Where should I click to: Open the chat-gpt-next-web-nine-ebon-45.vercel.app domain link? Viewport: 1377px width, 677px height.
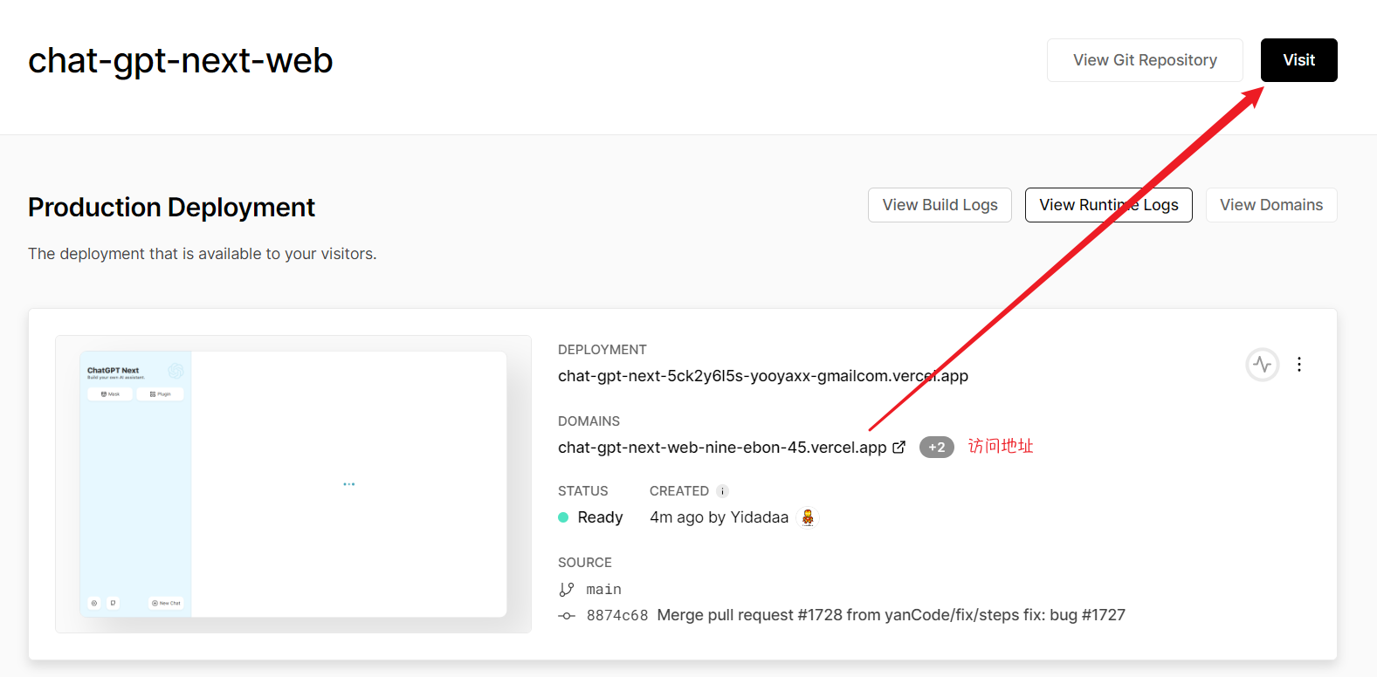pos(722,448)
